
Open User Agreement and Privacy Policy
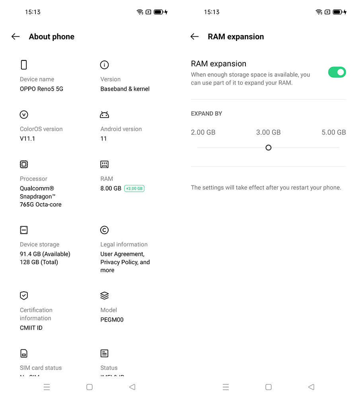coord(125,262)
